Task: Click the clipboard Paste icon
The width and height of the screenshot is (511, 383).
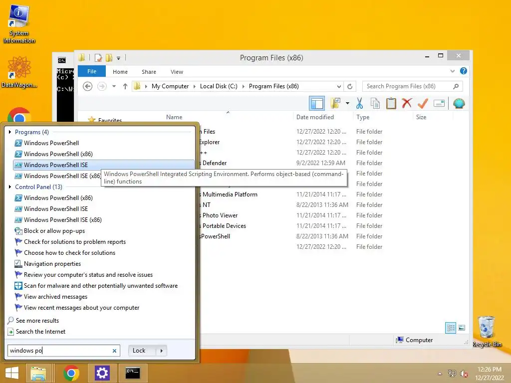Action: (x=391, y=104)
